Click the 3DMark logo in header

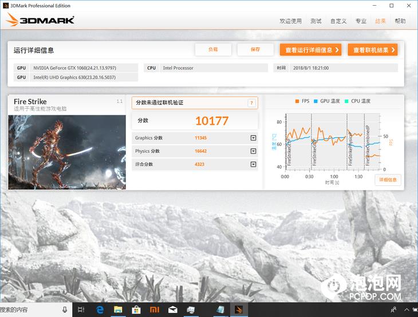[x=40, y=21]
